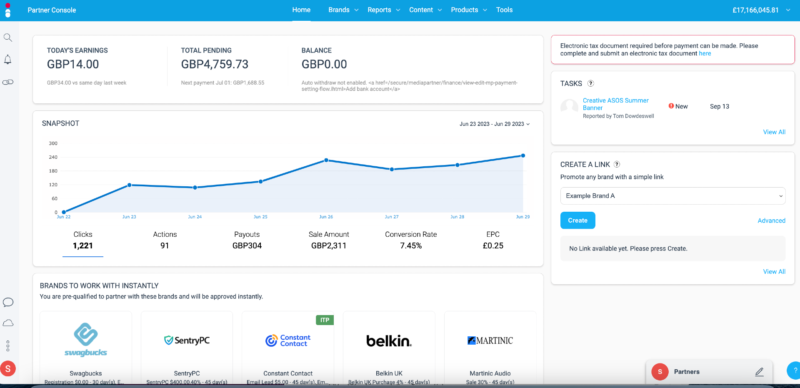Select the Actions metric tab
The height and width of the screenshot is (388, 800).
tap(165, 240)
